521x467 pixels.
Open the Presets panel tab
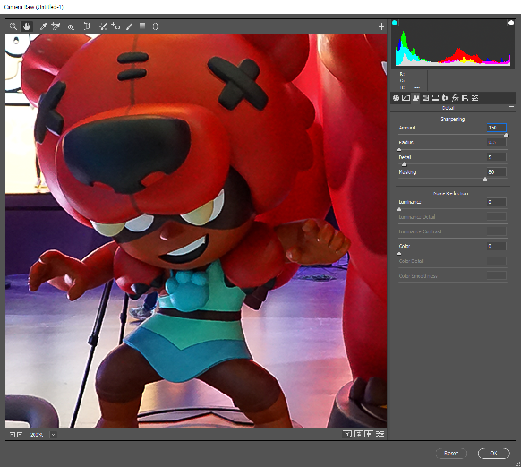click(x=475, y=98)
